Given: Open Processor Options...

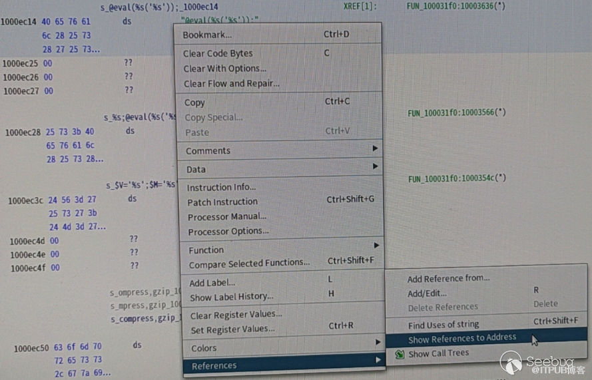Looking at the screenshot, I should pos(228,232).
